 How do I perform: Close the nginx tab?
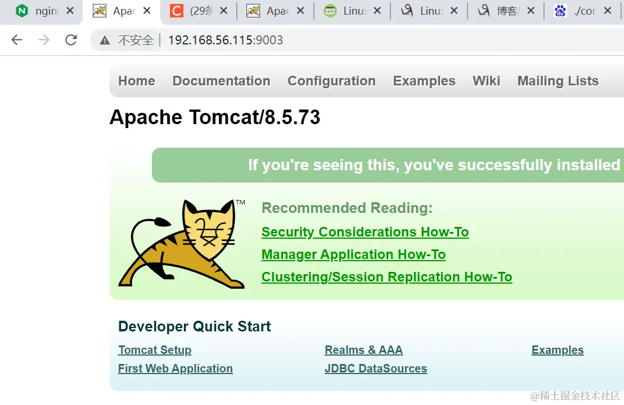(70, 11)
